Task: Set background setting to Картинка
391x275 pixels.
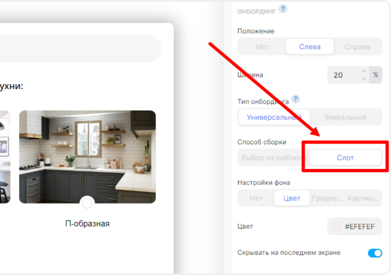Action: 363,198
